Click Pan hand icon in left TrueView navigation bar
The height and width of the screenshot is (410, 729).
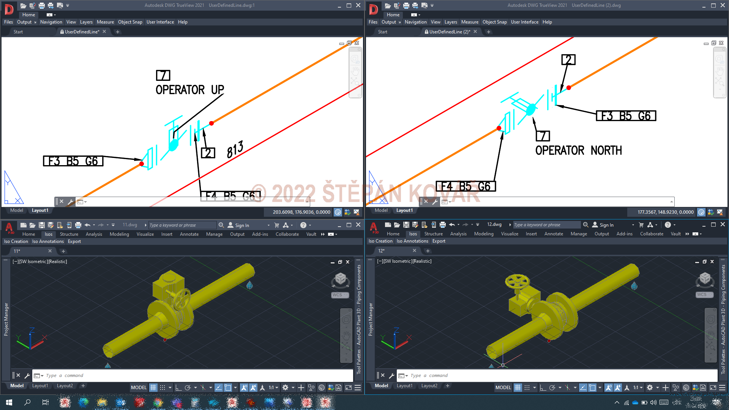tap(355, 71)
